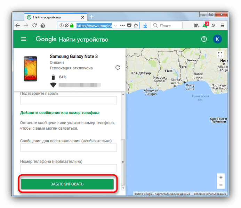
Task: Toggle fullscreen map view
Action: coord(220,54)
